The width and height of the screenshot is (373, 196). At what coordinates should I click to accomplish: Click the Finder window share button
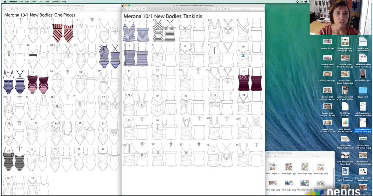[283, 156]
